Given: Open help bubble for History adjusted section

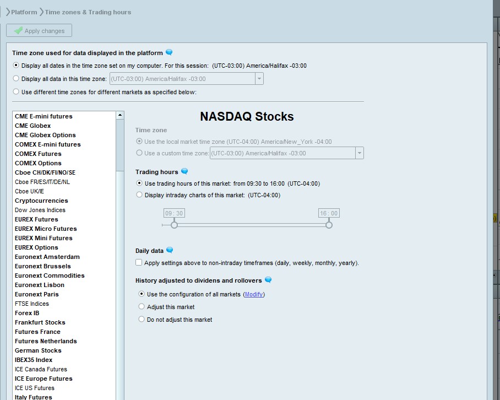Looking at the screenshot, I should tap(268, 280).
